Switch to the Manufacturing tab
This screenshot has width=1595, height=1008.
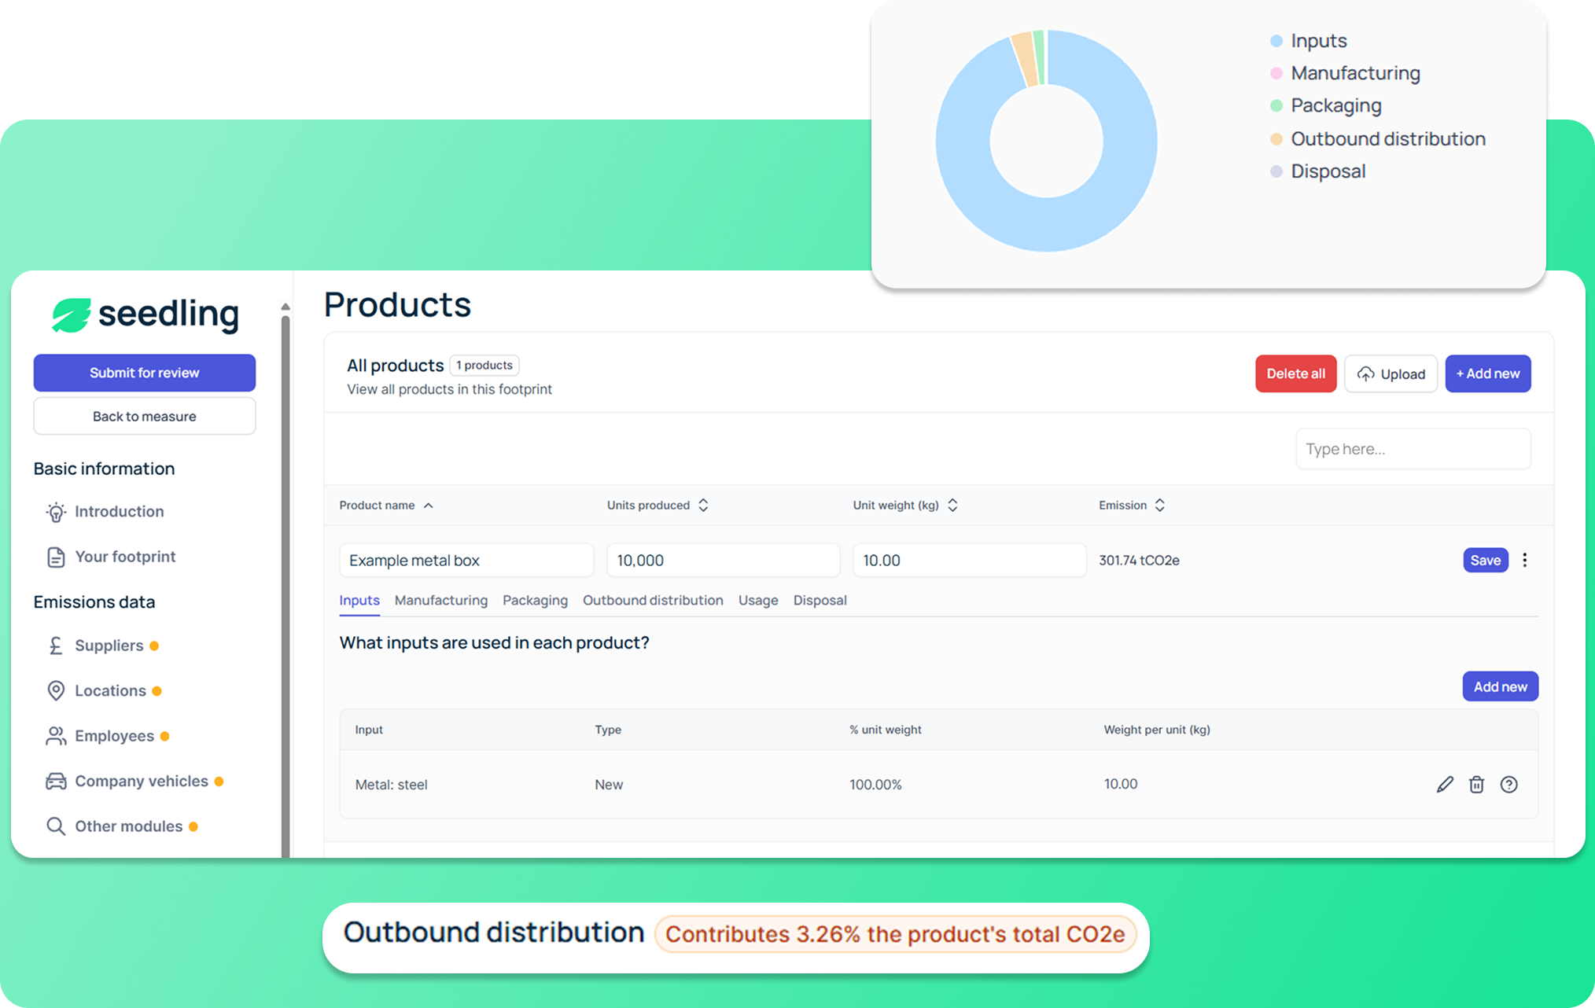point(440,601)
